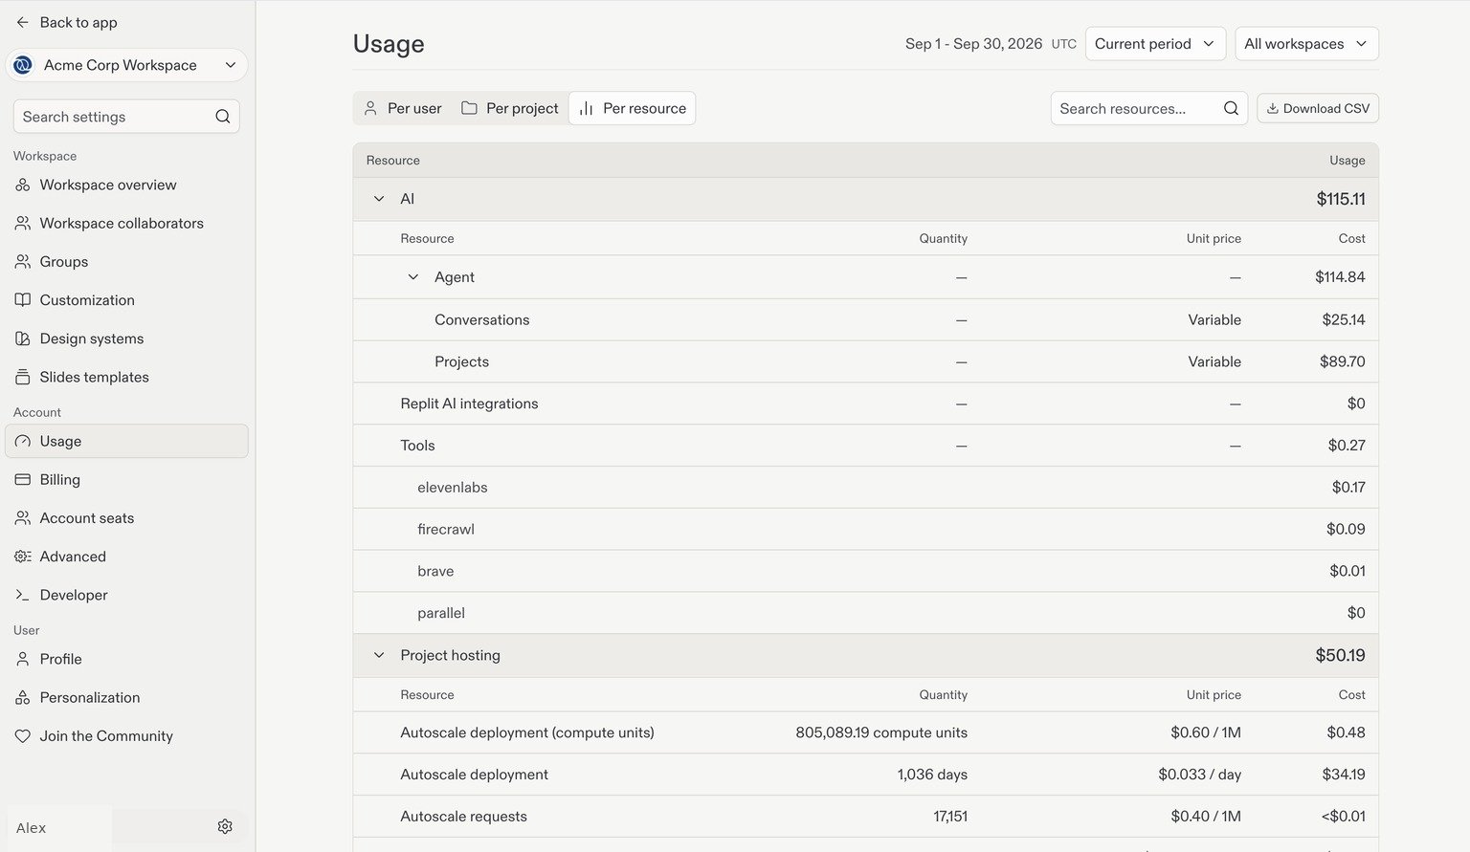Click Back to app link
Screen dimensions: 1470x852
66,22
